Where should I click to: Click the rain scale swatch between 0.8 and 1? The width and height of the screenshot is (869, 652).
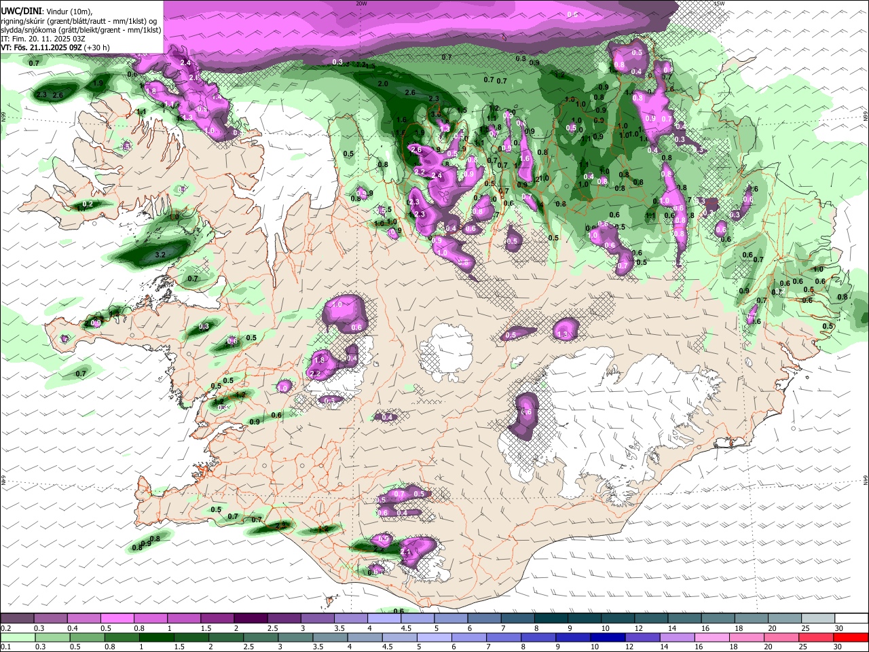tap(122, 637)
